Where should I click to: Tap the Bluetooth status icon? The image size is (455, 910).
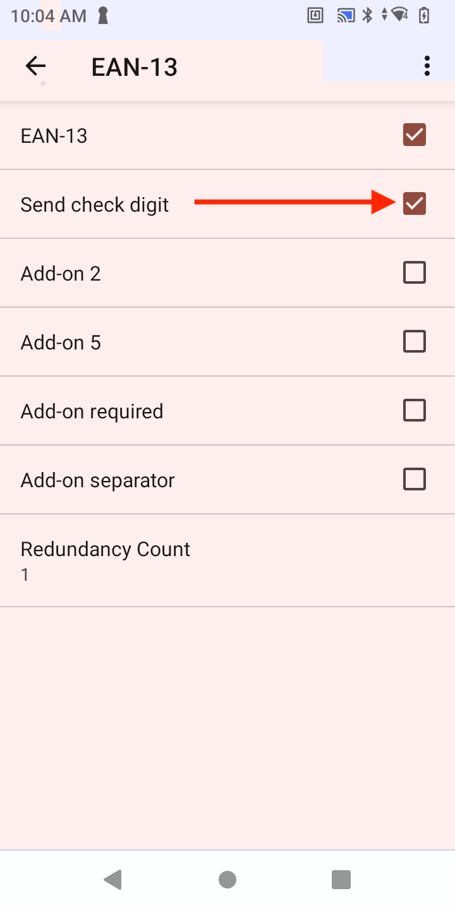tap(367, 16)
